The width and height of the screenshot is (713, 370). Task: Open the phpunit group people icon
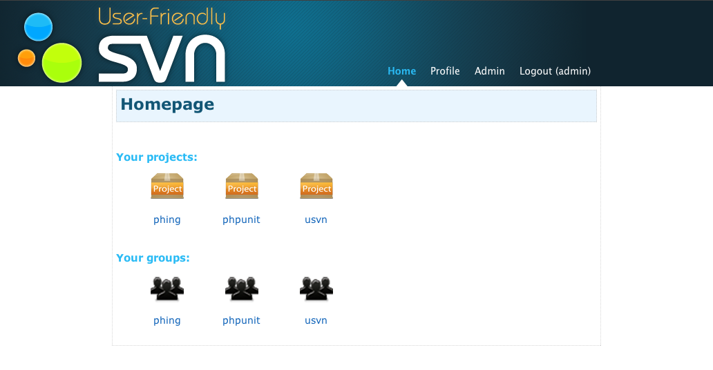click(x=242, y=288)
